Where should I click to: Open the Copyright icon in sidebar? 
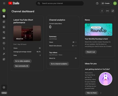(x=4, y=43)
